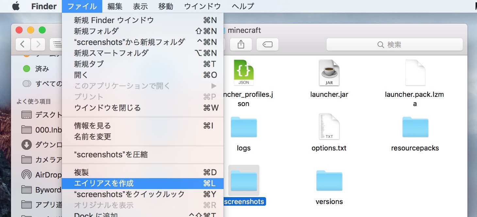Screen dimensions: 477x217
Task: Go forward with the right arrow button
Action: (38, 44)
